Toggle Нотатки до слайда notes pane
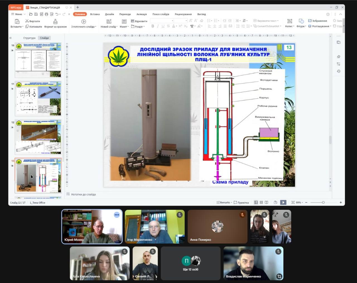Screen dimensions: 357x283 tap(81, 194)
